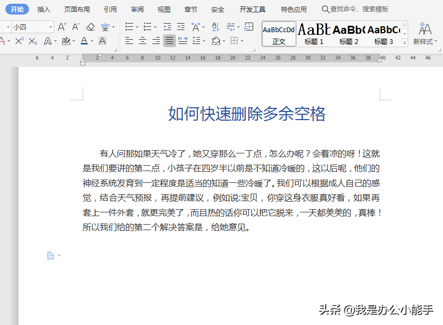Select the 正文 style
Viewport: 443px width, 325px height.
pos(279,33)
